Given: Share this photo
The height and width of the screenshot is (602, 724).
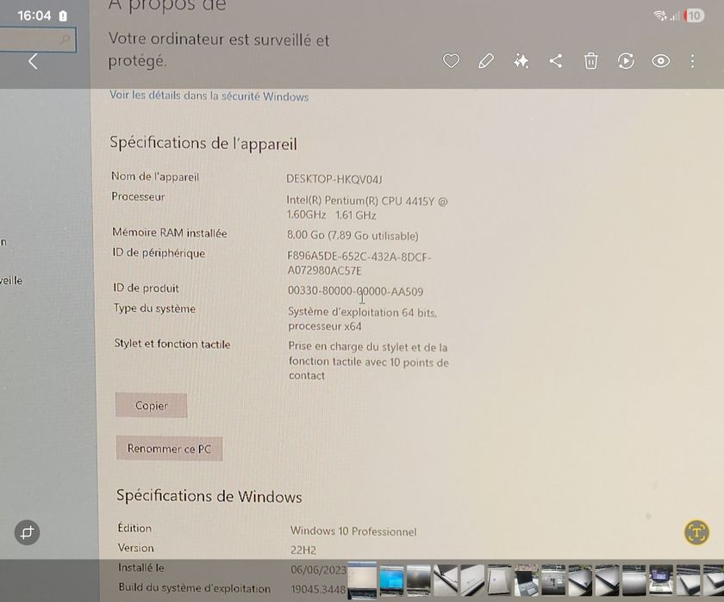Looking at the screenshot, I should click(x=556, y=61).
